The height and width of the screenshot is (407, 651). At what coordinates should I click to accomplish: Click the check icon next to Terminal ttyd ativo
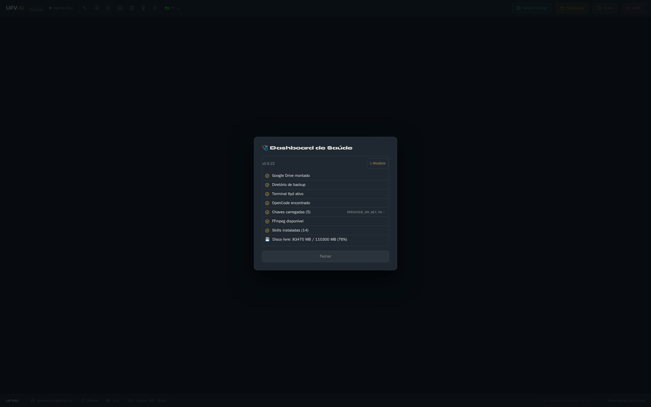(267, 194)
